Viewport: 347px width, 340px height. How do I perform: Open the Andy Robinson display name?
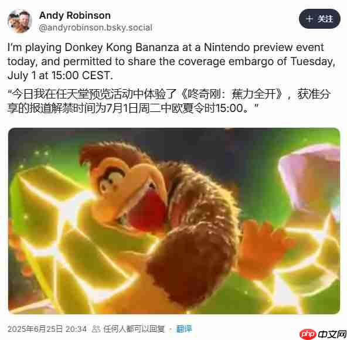[x=75, y=15]
